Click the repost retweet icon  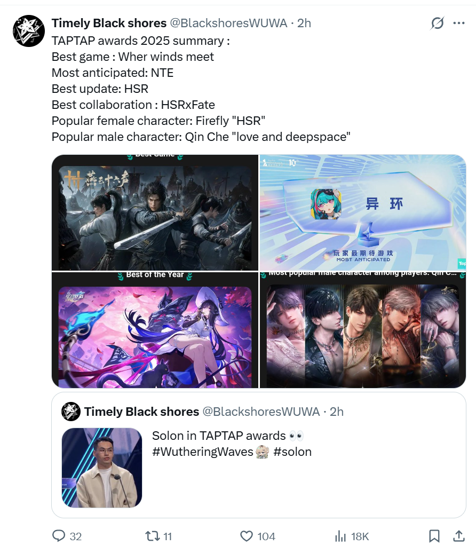pyautogui.click(x=152, y=536)
